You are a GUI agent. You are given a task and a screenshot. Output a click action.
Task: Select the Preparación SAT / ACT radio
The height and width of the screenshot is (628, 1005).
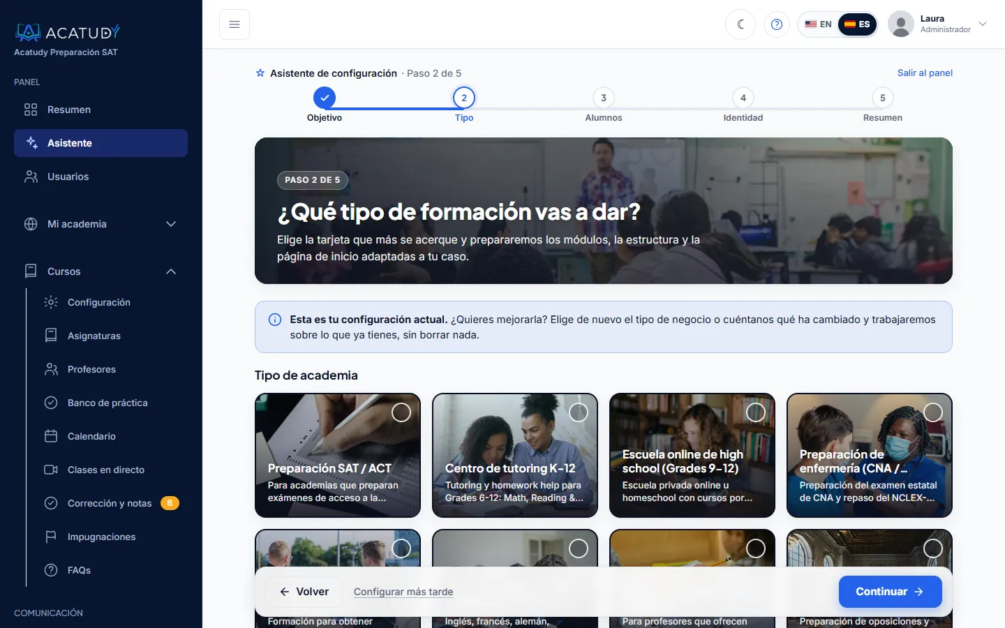coord(401,412)
